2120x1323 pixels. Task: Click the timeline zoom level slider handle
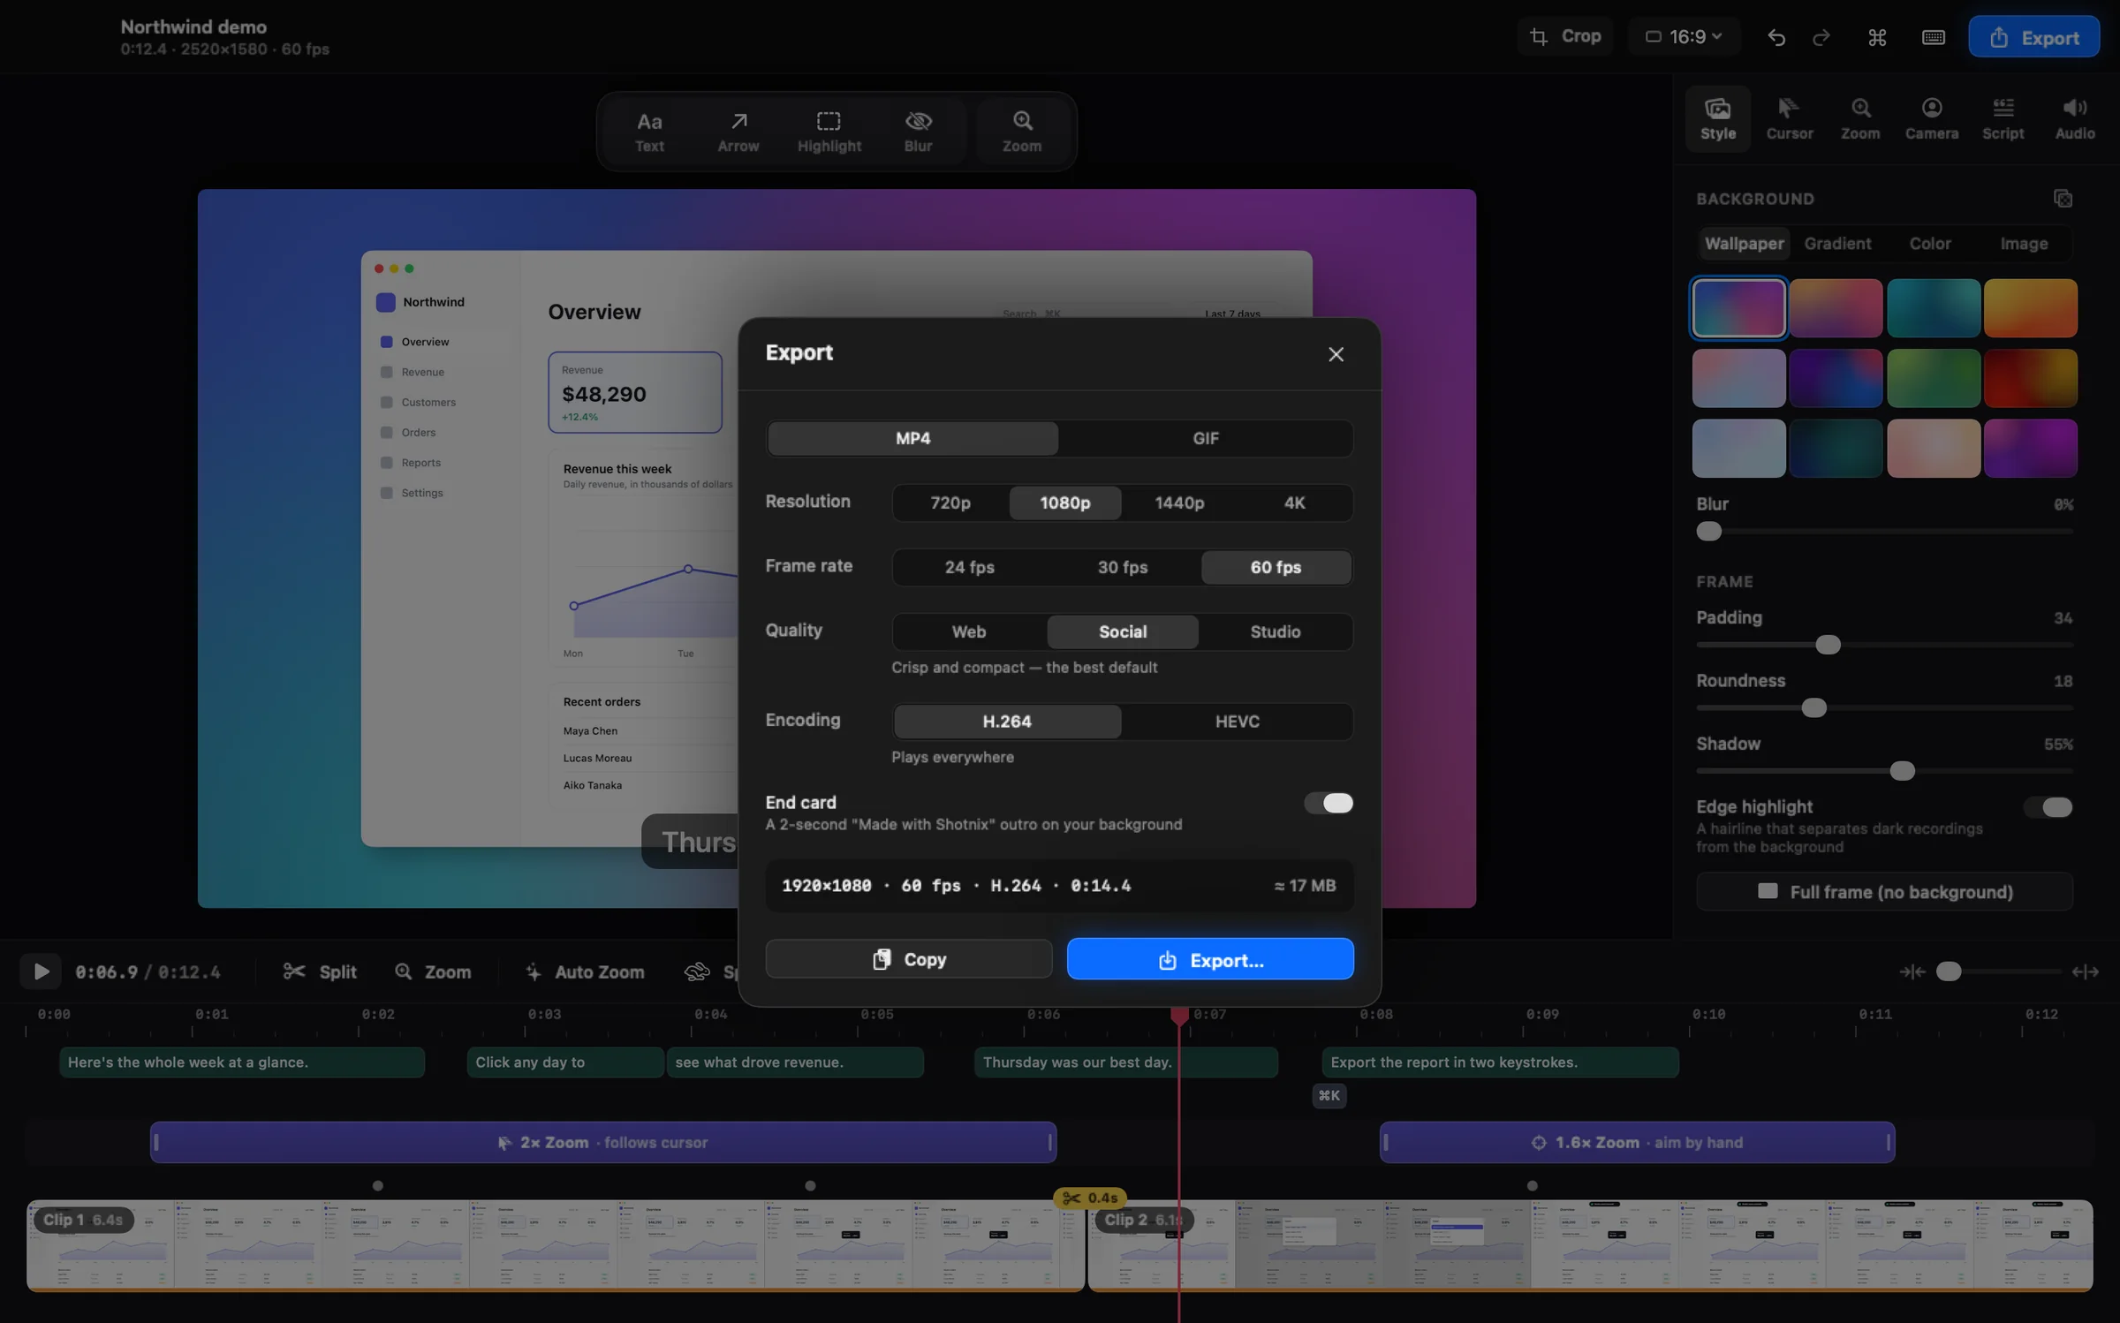click(x=1949, y=971)
